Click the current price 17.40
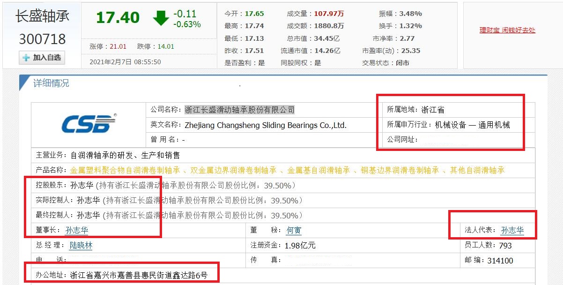 [118, 18]
